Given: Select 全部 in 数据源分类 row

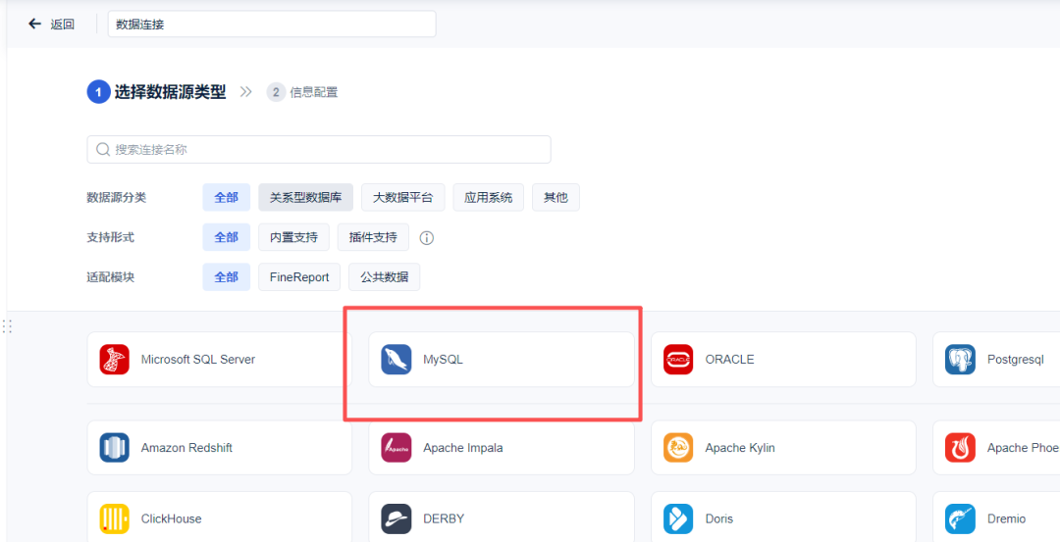Looking at the screenshot, I should [x=227, y=198].
